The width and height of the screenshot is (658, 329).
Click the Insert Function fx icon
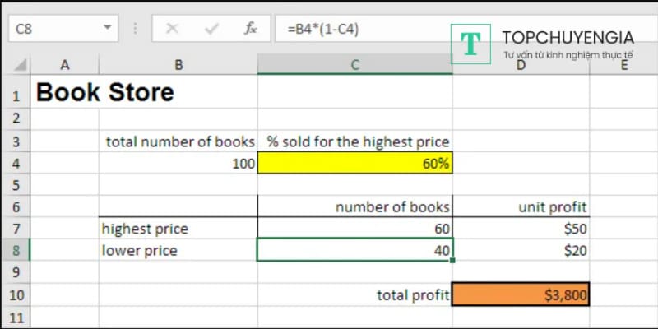(251, 29)
